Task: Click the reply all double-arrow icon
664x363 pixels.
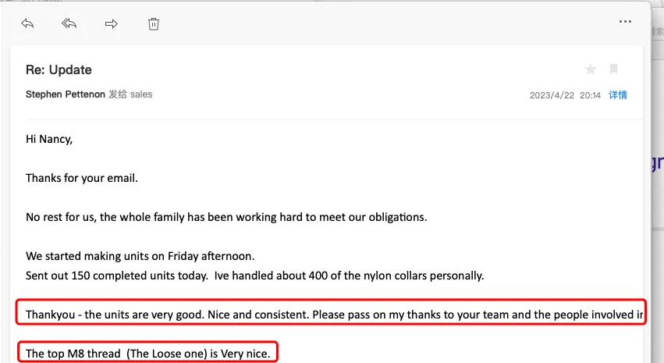Action: [x=69, y=23]
